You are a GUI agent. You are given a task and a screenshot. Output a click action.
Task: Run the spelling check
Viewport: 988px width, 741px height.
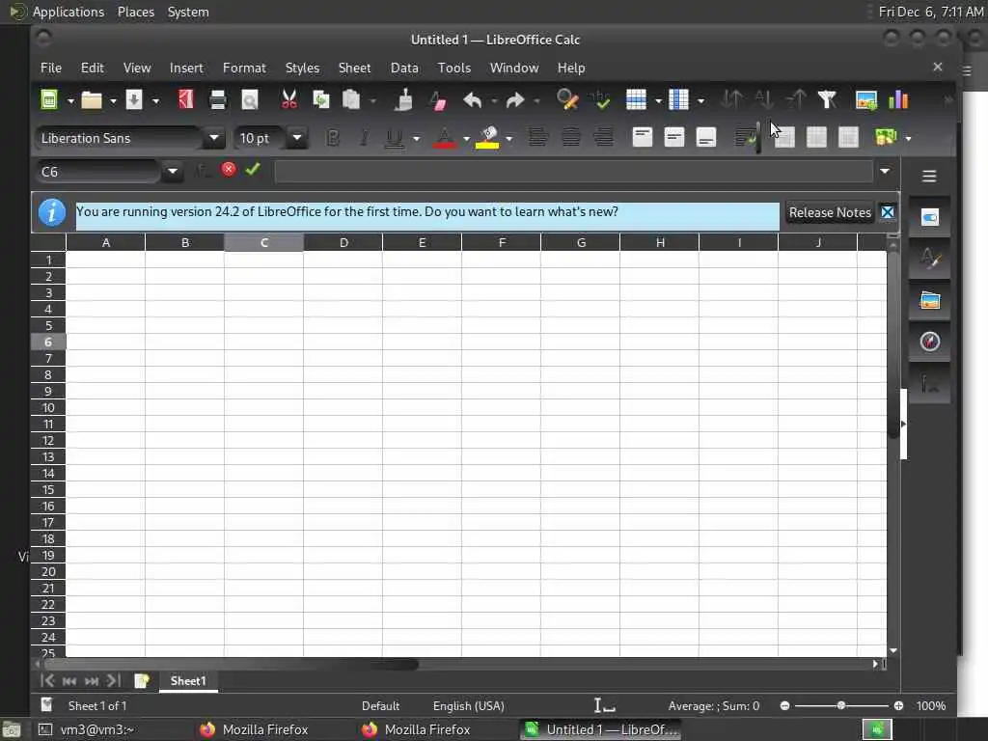pos(599,99)
